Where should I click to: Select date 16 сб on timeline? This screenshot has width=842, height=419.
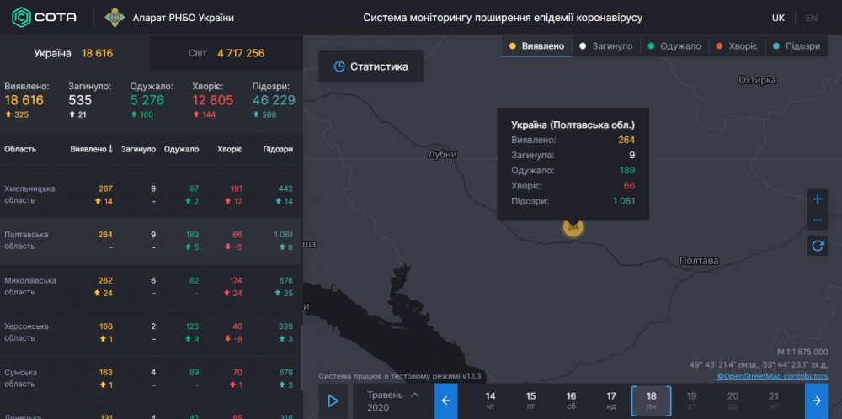tap(571, 400)
